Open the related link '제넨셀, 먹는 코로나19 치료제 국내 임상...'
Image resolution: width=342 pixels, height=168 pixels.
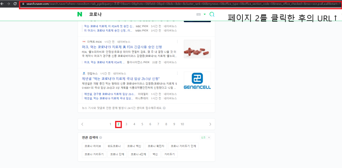[x=109, y=98]
